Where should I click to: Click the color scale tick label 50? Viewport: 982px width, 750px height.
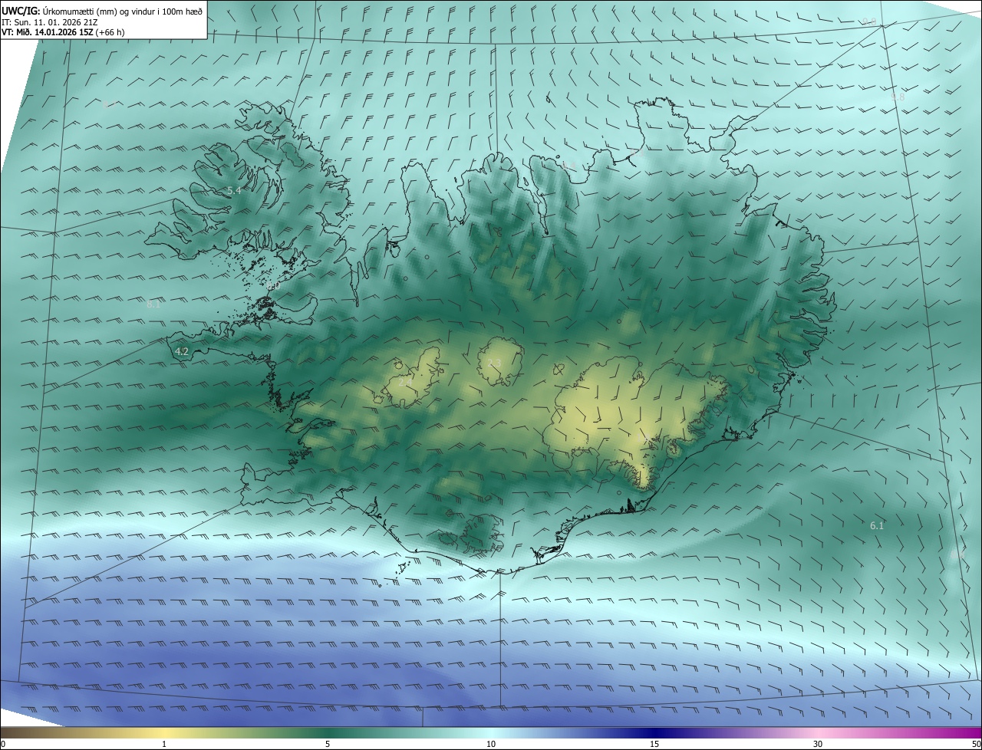click(976, 745)
